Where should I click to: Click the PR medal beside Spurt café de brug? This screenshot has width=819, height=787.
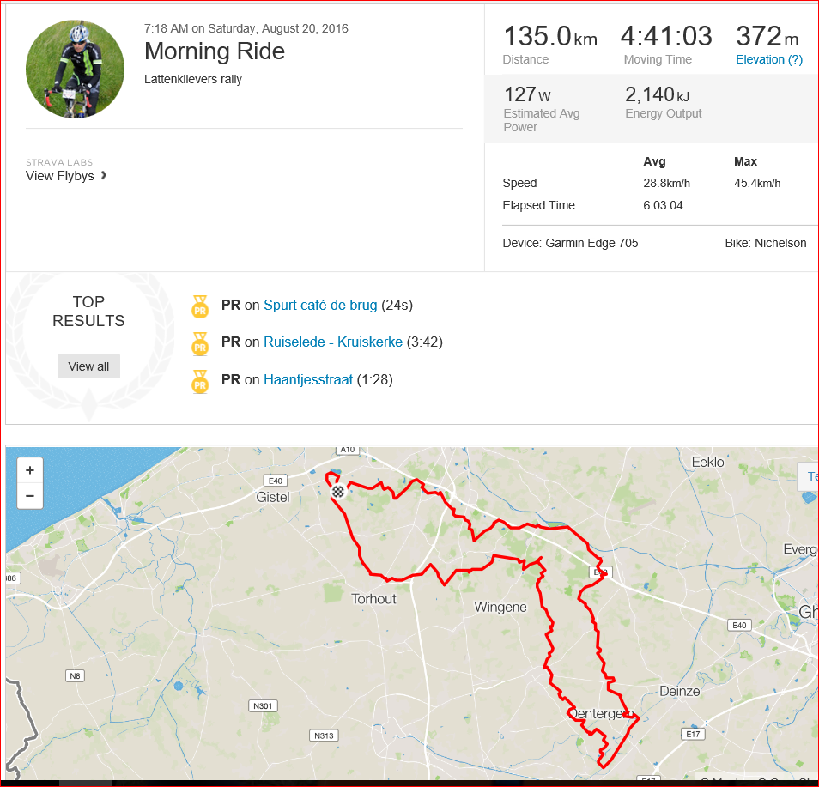click(200, 306)
